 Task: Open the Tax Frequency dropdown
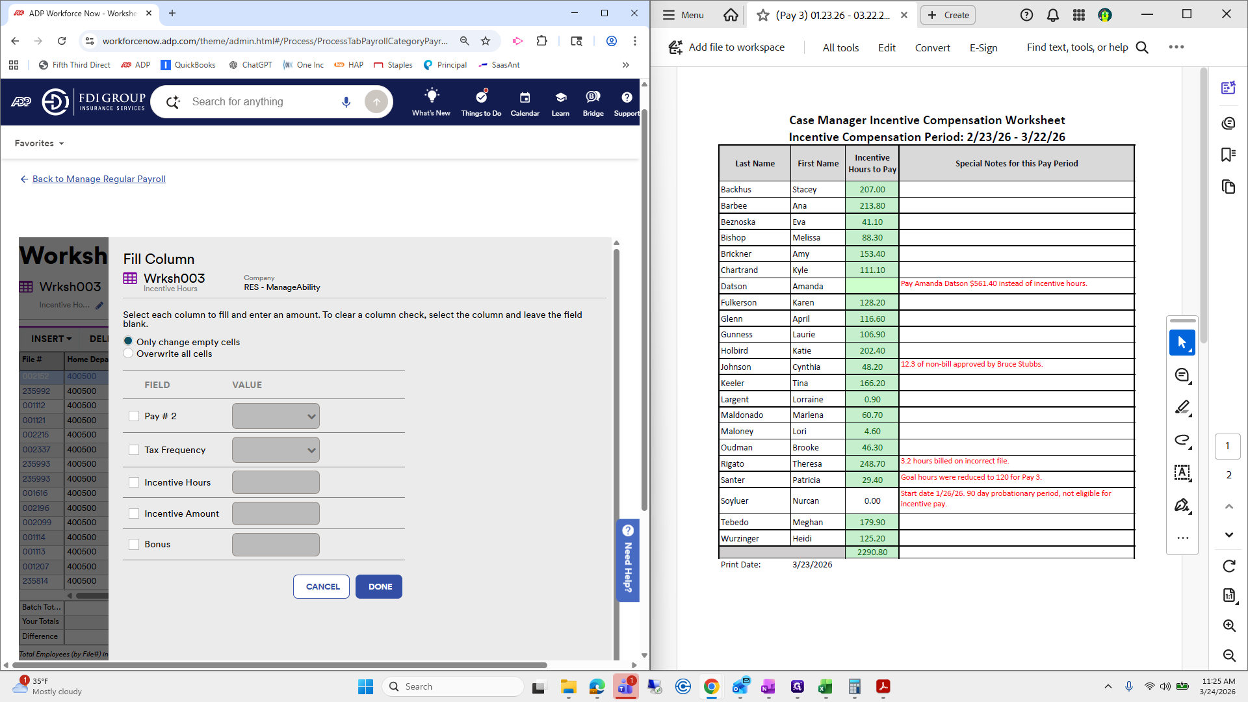point(275,449)
